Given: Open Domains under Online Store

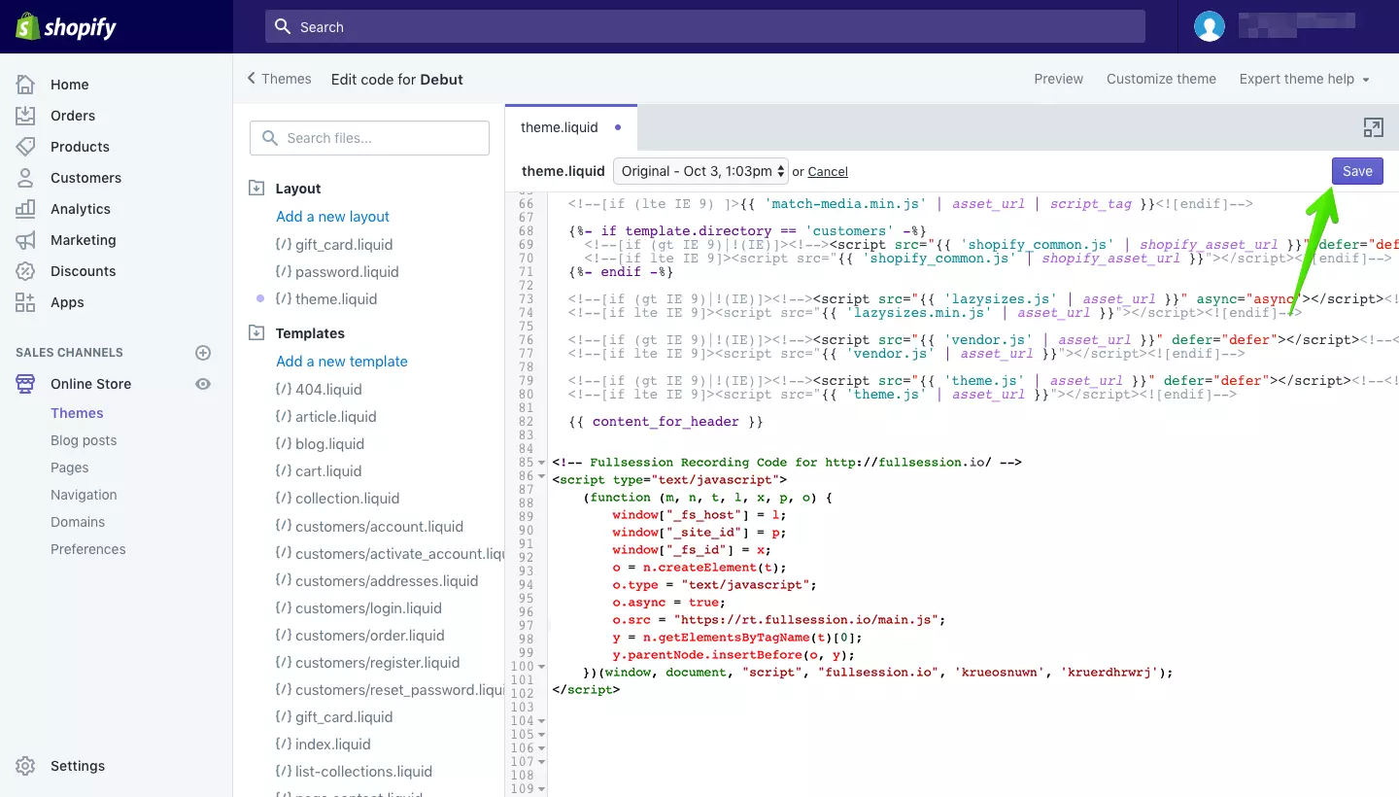Looking at the screenshot, I should (78, 522).
